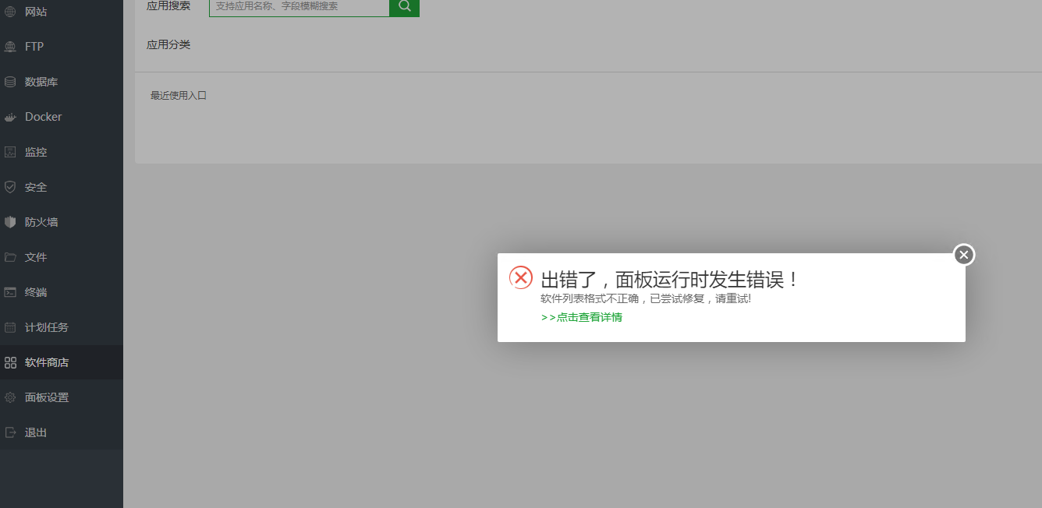1042x508 pixels.
Task: Open the 点击查看详情 error details link
Action: click(x=580, y=317)
